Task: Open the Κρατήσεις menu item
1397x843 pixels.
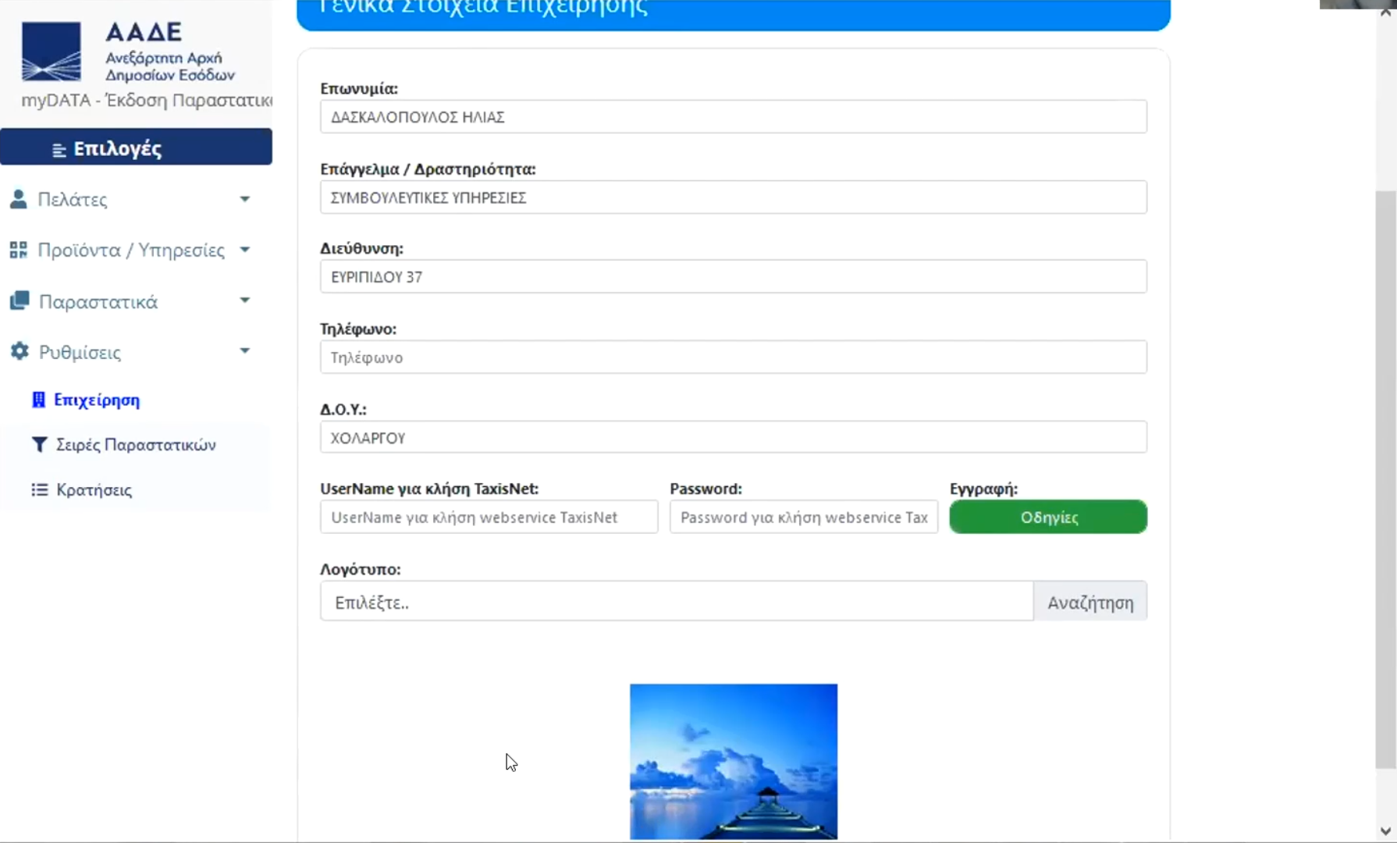Action: tap(94, 489)
